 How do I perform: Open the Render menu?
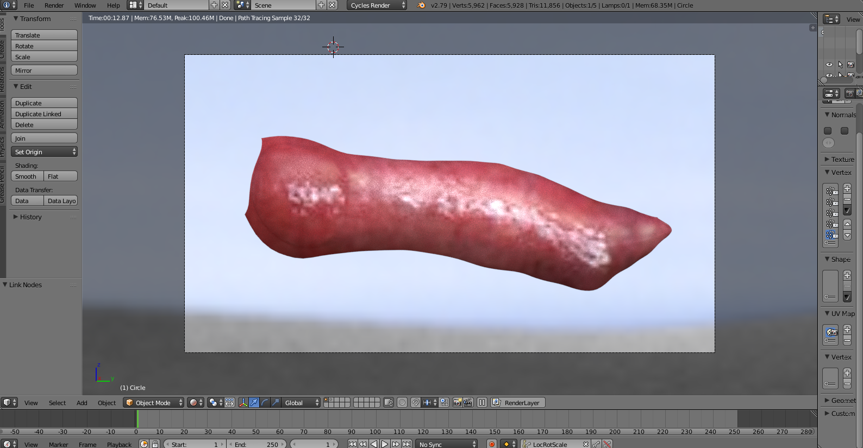point(54,5)
